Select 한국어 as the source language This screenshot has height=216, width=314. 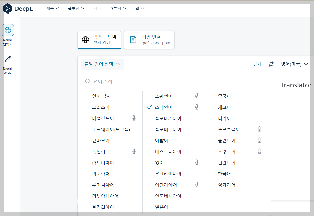pyautogui.click(x=225, y=174)
